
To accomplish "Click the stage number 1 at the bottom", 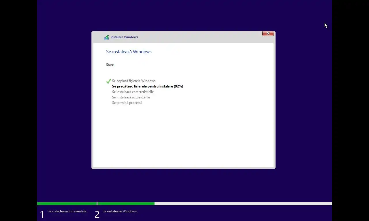I will coord(42,214).
